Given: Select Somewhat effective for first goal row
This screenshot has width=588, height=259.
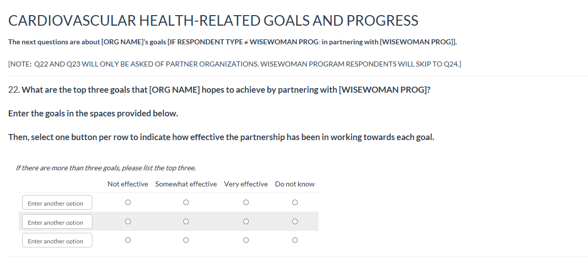Looking at the screenshot, I should pos(186,203).
